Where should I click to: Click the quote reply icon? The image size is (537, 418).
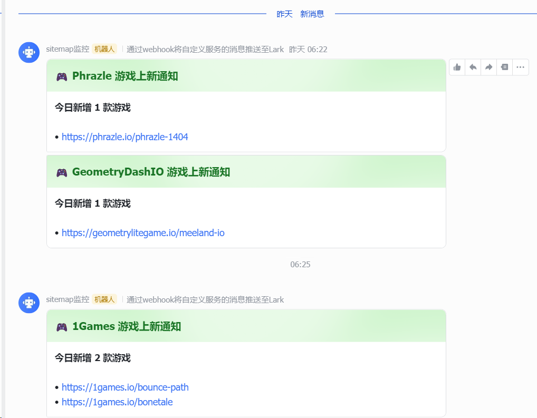(504, 67)
